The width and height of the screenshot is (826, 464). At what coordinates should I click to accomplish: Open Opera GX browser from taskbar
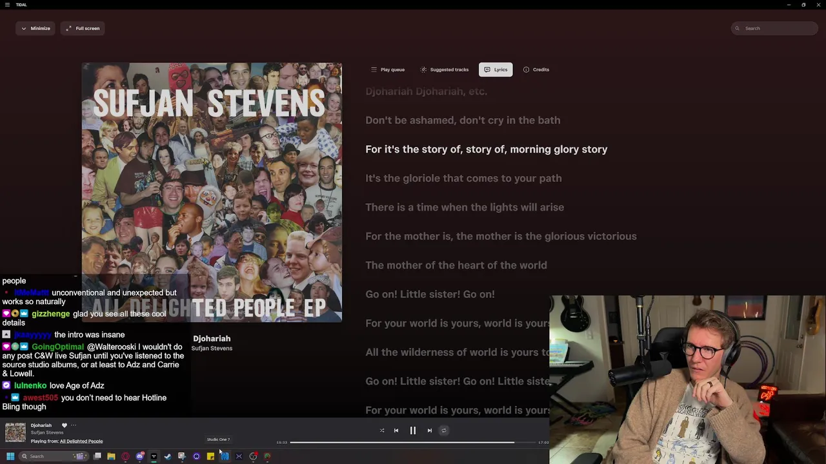[125, 456]
